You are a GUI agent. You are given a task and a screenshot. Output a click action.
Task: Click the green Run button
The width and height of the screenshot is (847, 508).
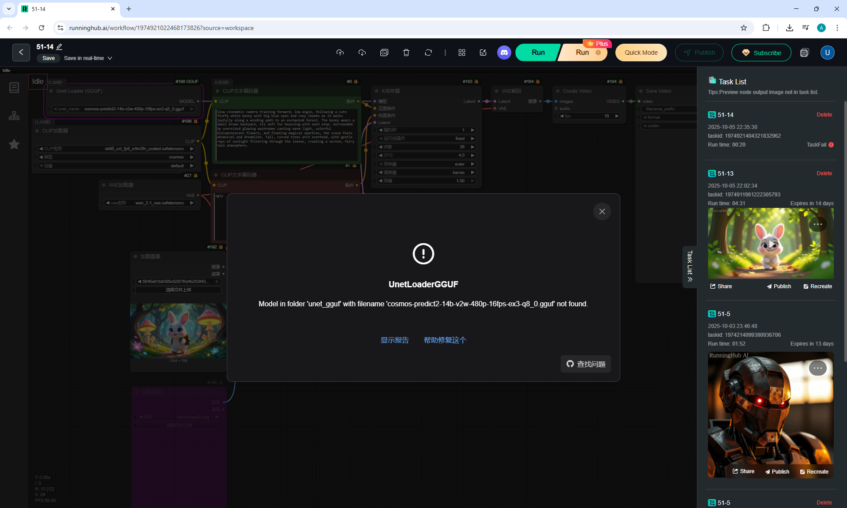[x=538, y=53]
